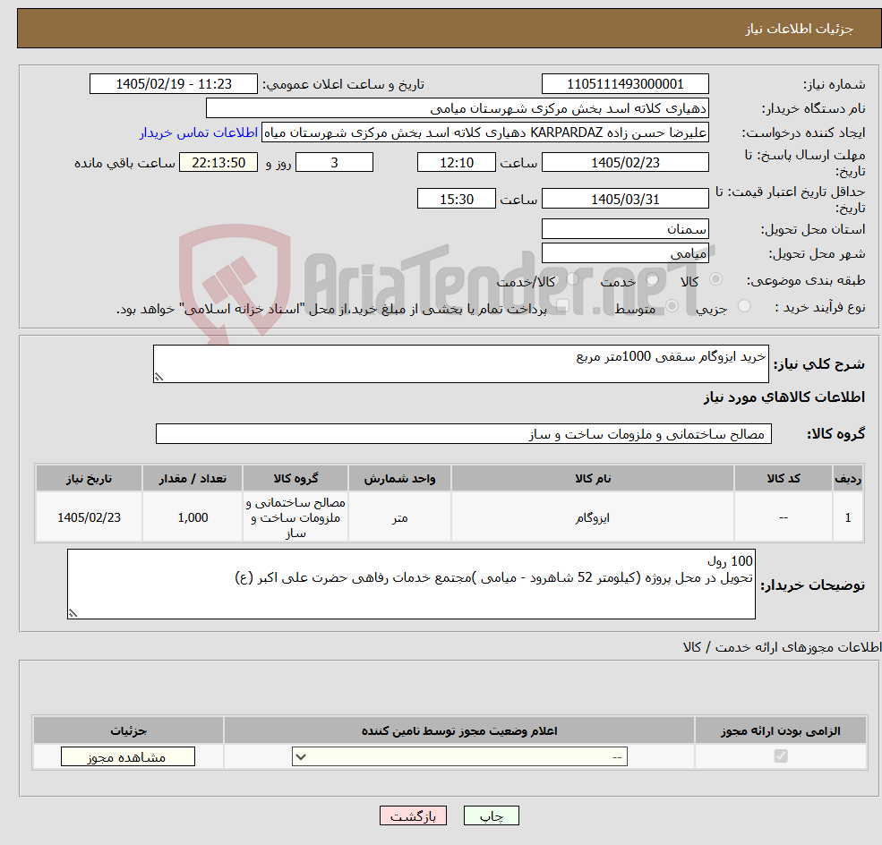Click the goods group cell in row 1
Screen dimensions: 882x845
coord(295,517)
